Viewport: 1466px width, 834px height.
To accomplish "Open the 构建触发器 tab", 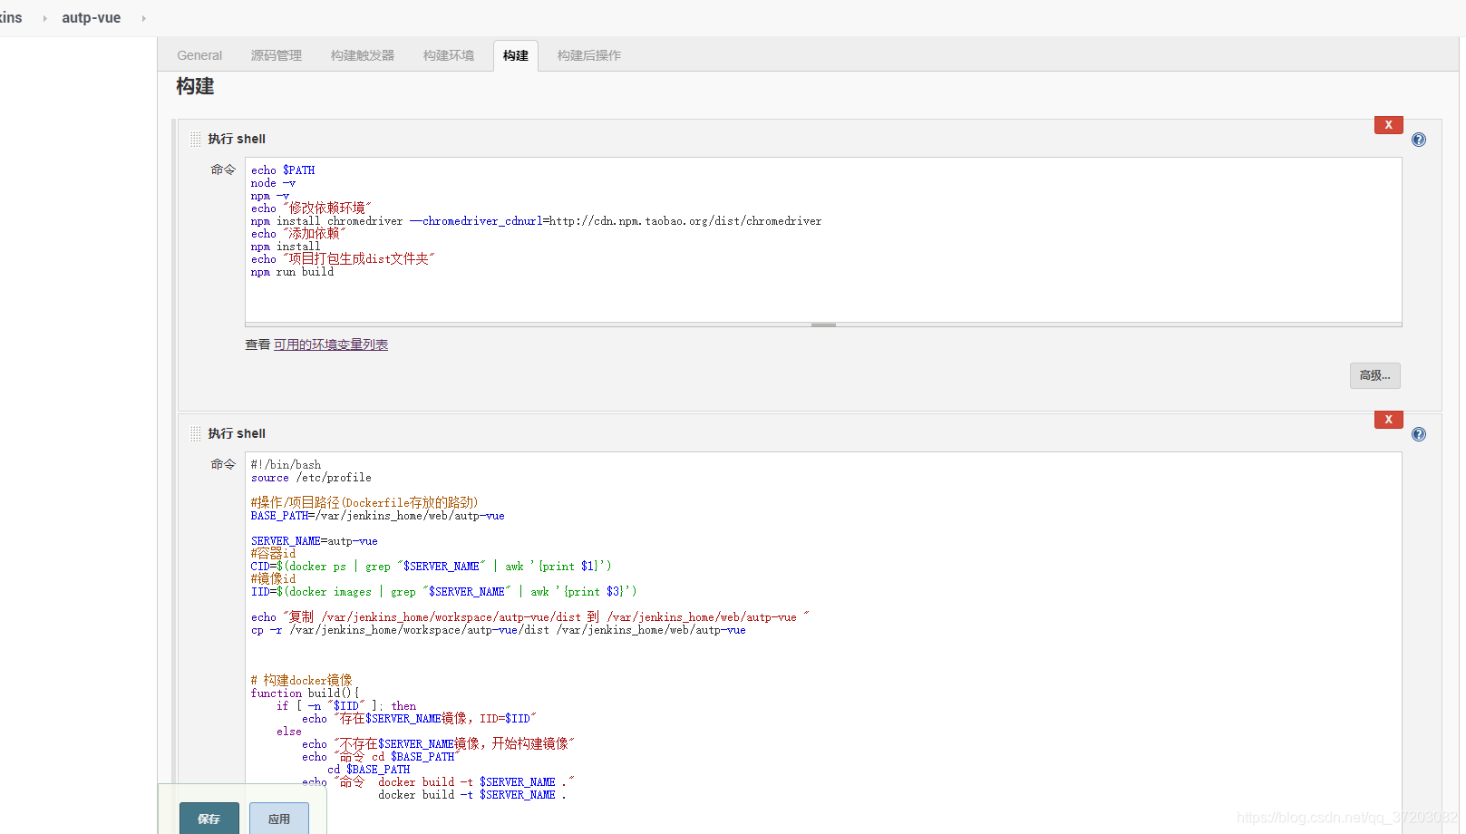I will (362, 55).
